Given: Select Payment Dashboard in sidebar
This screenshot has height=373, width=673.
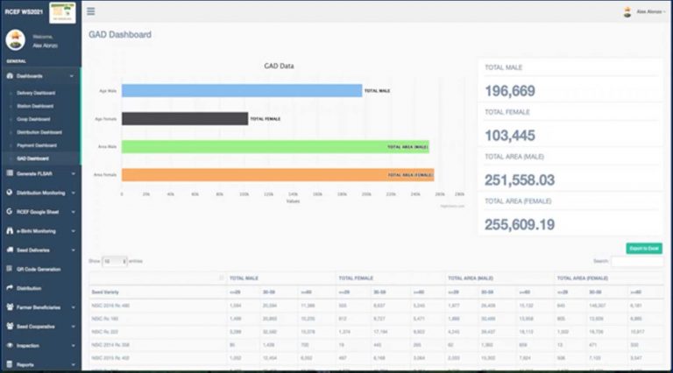Looking at the screenshot, I should tap(37, 144).
